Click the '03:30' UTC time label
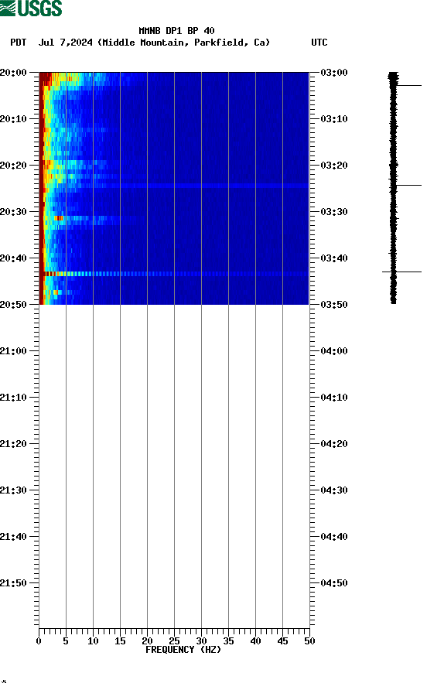The height and width of the screenshot is (690, 427). 334,212
